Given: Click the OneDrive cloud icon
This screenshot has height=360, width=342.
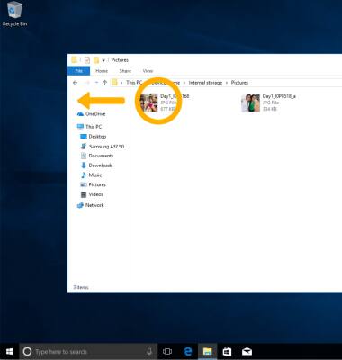Looking at the screenshot, I should point(80,114).
